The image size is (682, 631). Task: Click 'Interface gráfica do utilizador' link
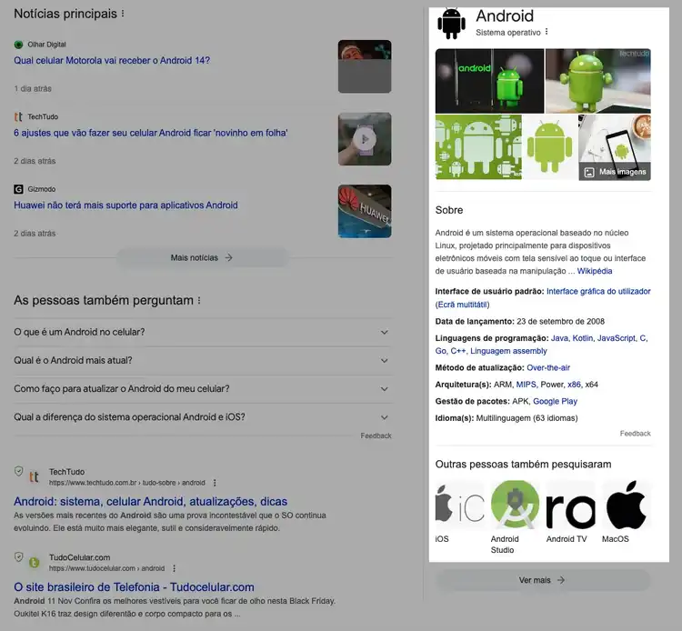598,291
